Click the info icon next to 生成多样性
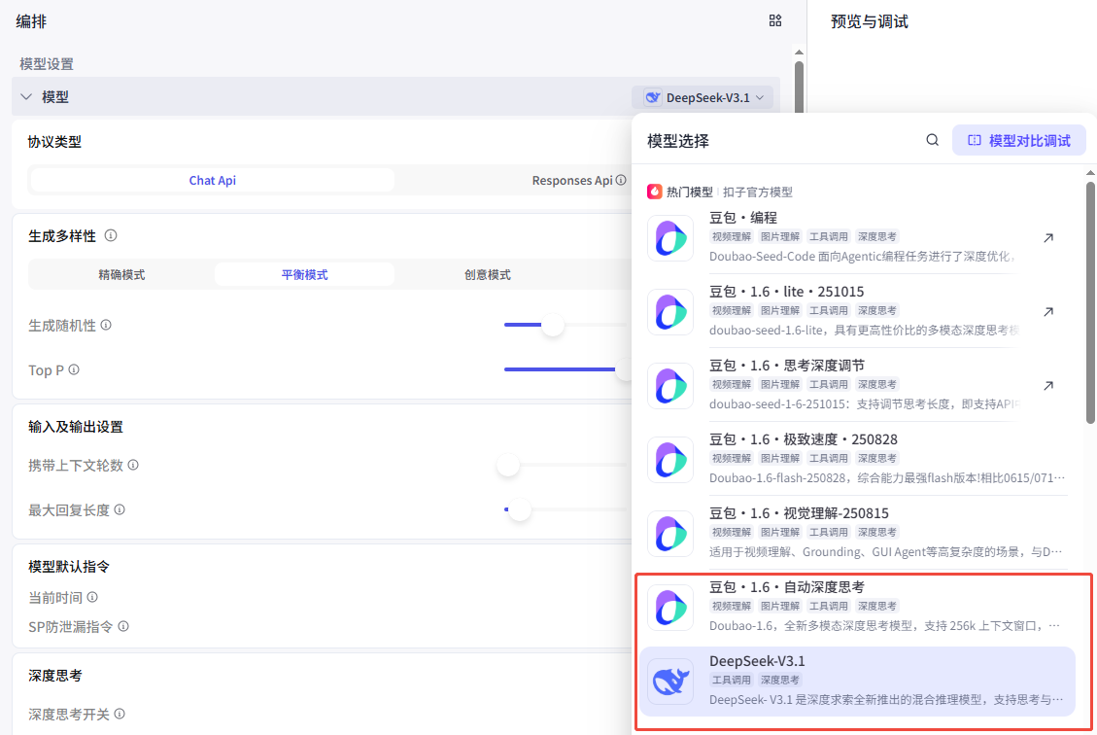Image resolution: width=1097 pixels, height=735 pixels. pos(111,235)
